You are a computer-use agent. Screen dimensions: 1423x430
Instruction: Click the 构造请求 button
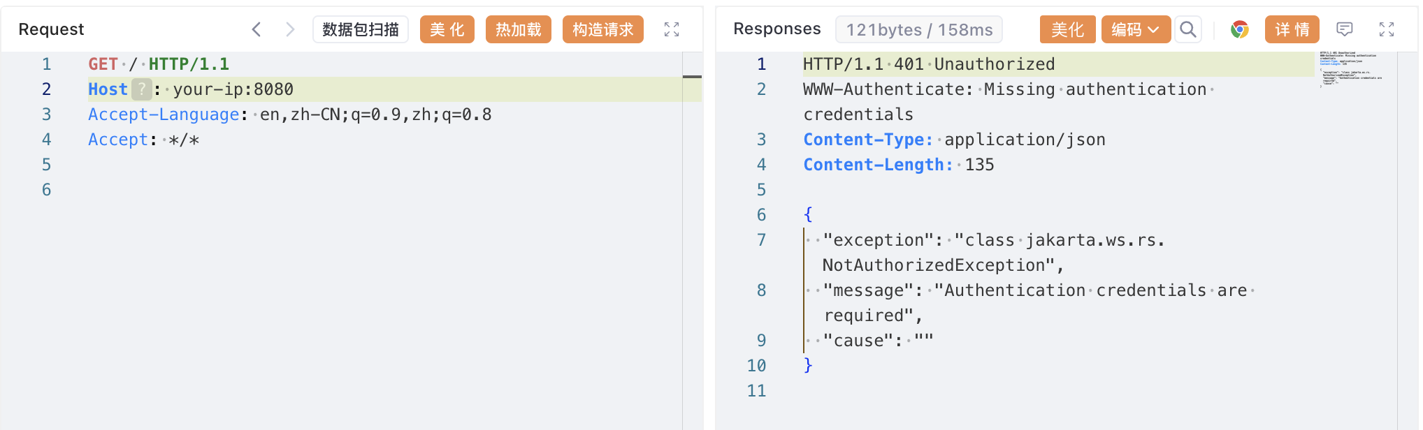602,29
